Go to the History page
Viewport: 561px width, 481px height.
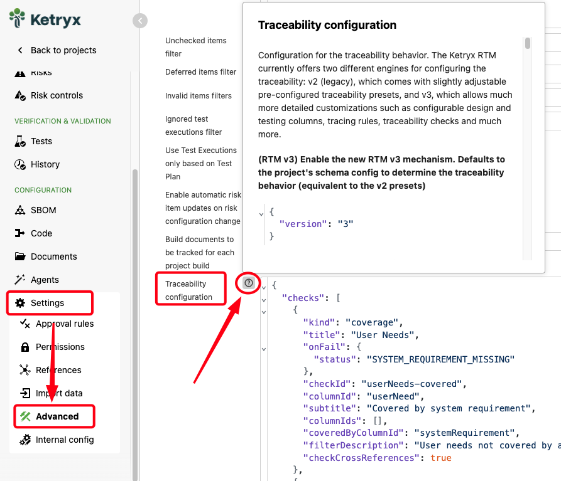click(x=45, y=164)
